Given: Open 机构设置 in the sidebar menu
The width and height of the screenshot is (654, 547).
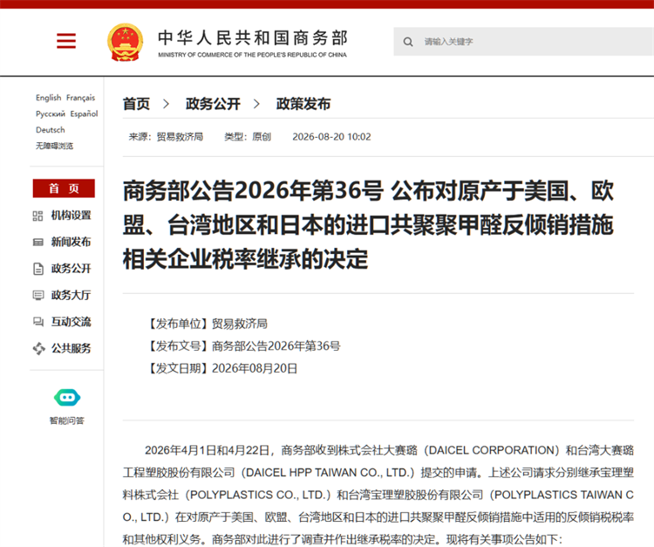Looking at the screenshot, I should coord(71,215).
